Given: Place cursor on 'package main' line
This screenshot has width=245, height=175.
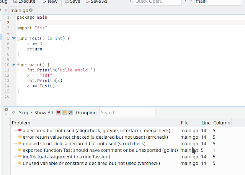Looking at the screenshot, I should (x=32, y=17).
